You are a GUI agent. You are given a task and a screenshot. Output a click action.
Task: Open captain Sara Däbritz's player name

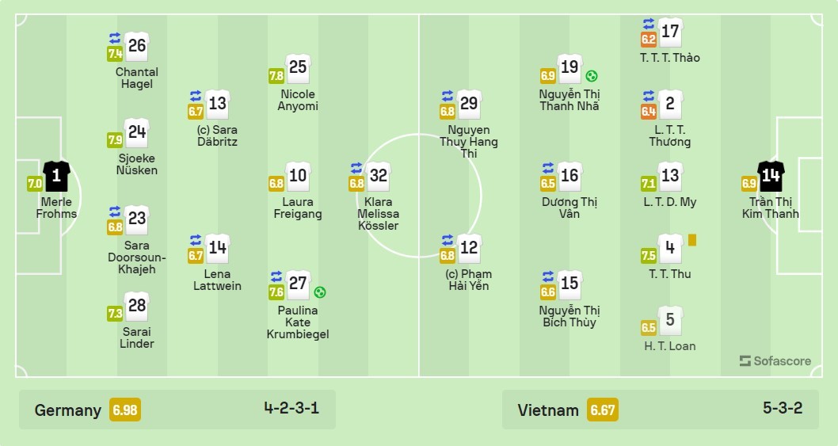(217, 135)
